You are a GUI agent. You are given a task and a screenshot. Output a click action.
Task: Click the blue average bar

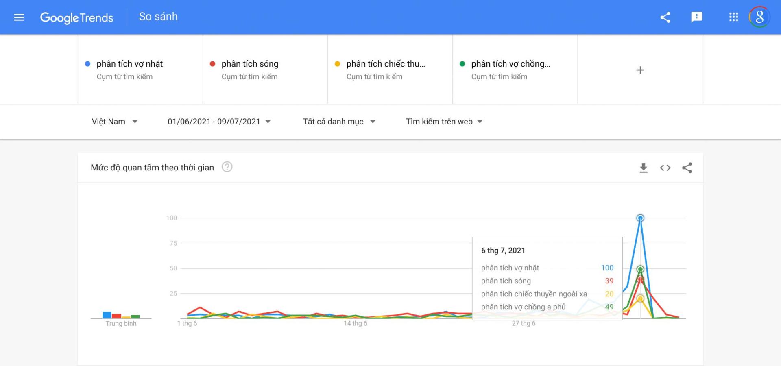tap(107, 315)
